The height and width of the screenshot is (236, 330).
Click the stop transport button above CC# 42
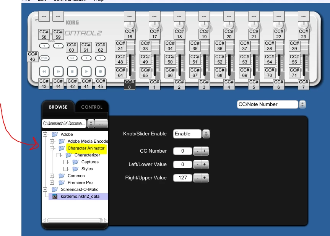(x=72, y=72)
